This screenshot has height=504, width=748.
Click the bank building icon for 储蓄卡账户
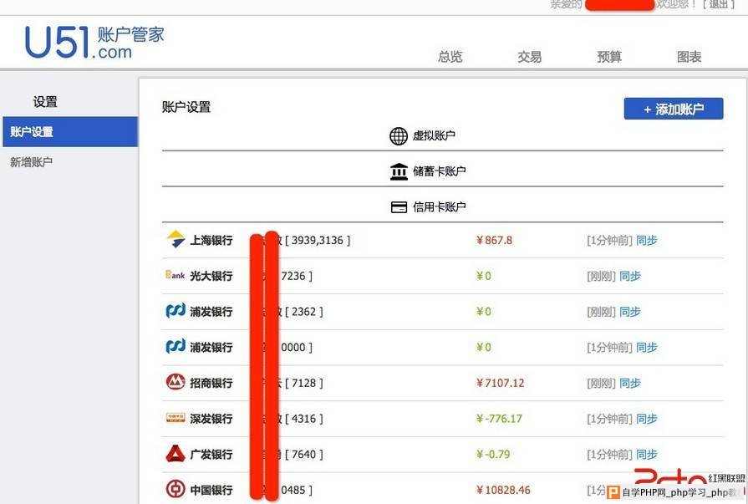pos(399,171)
